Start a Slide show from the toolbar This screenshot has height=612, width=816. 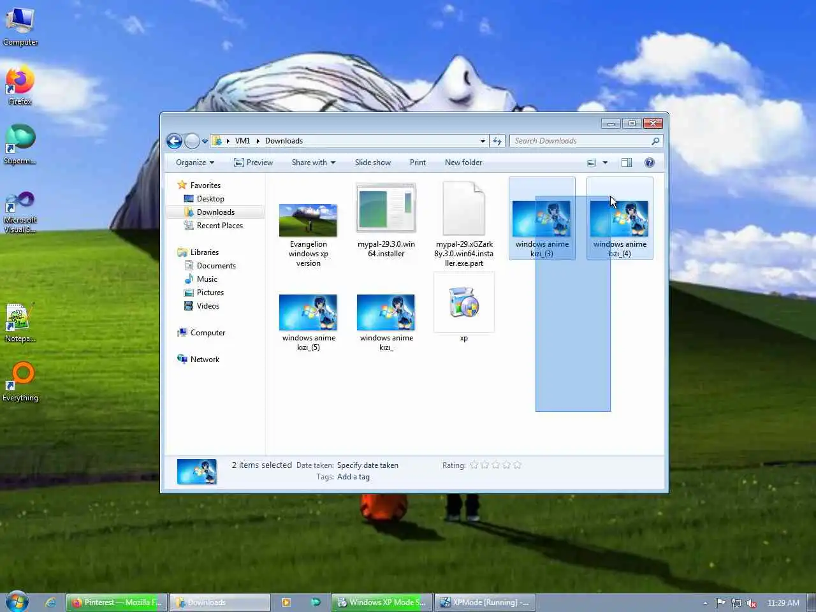point(373,163)
